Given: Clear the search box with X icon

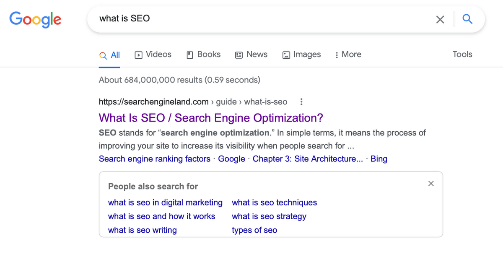Looking at the screenshot, I should coord(440,19).
